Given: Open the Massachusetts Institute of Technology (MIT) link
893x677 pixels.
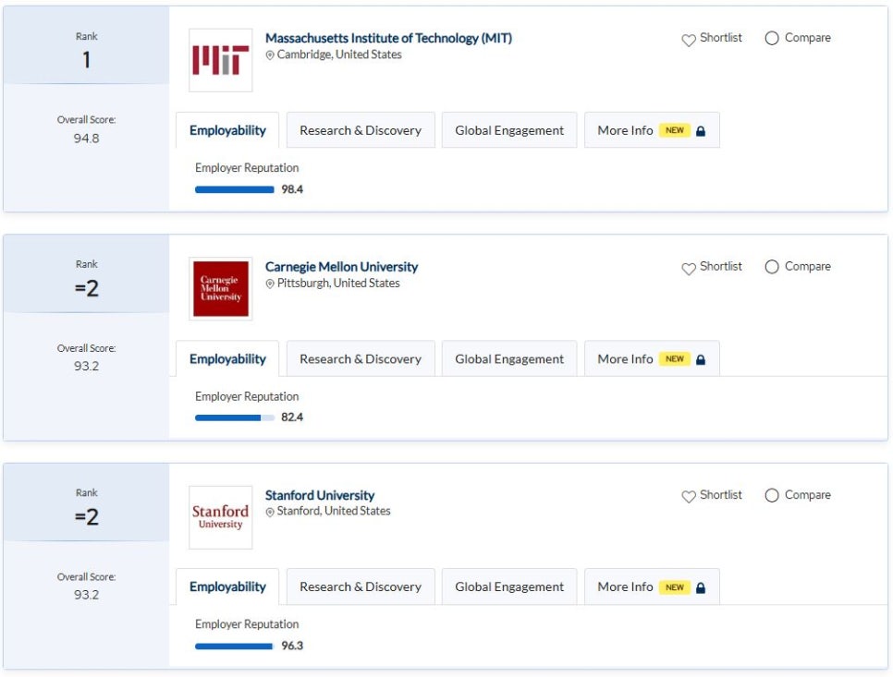Looking at the screenshot, I should [388, 38].
